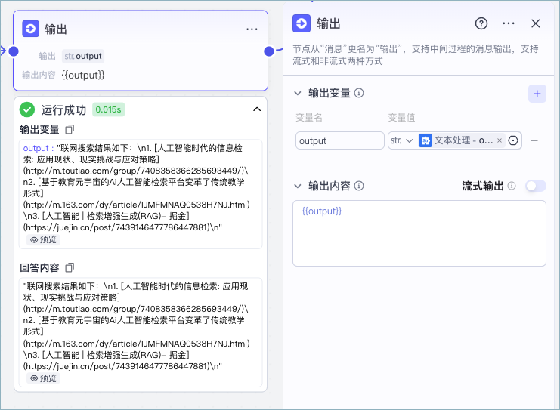Click the output node icon on canvas card

(x=30, y=29)
